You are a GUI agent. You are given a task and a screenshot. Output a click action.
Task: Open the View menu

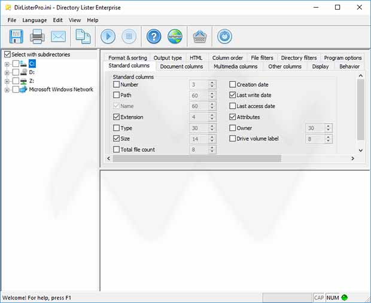pos(75,20)
